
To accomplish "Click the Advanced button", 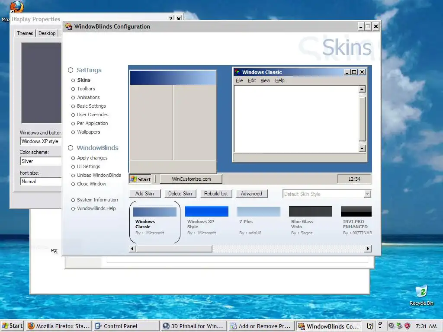I will click(x=251, y=194).
